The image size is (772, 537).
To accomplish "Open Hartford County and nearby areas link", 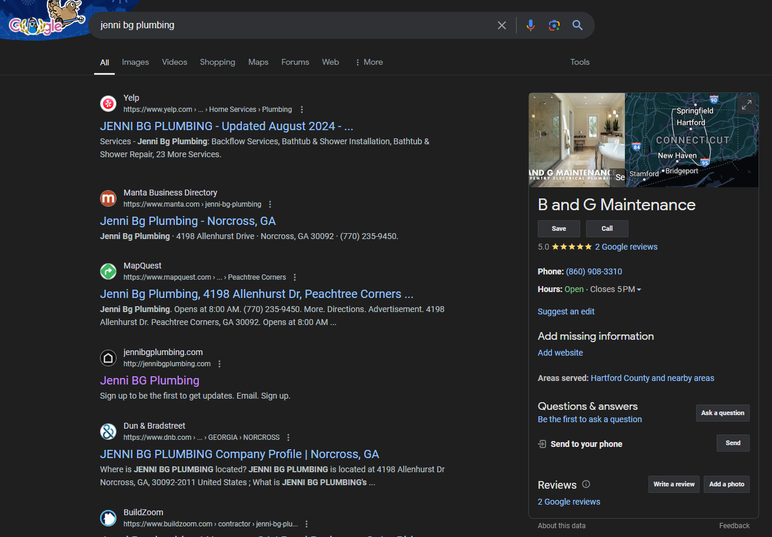I will tap(653, 378).
